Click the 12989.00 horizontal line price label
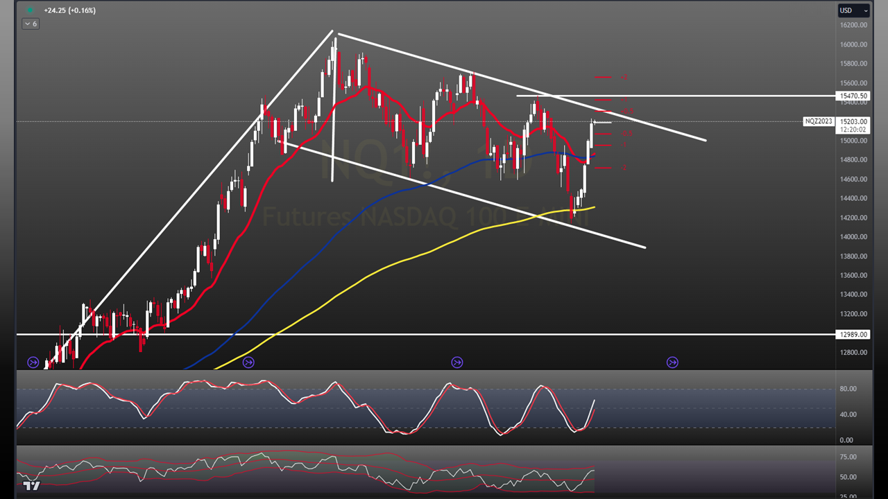This screenshot has width=888, height=499. 853,335
